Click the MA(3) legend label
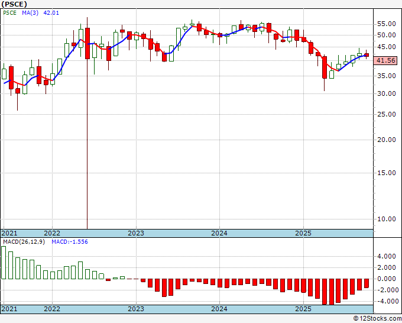Image resolution: width=402 pixels, height=323 pixels. pos(30,13)
